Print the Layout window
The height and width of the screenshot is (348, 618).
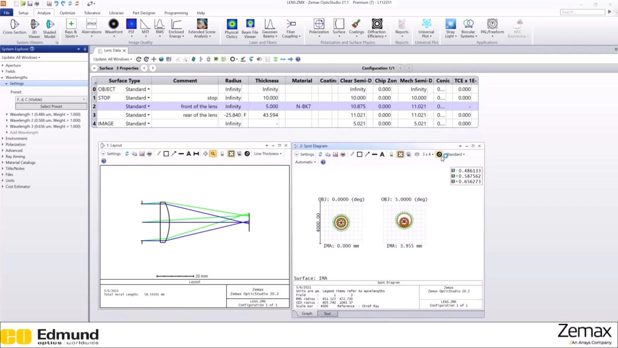click(x=149, y=154)
